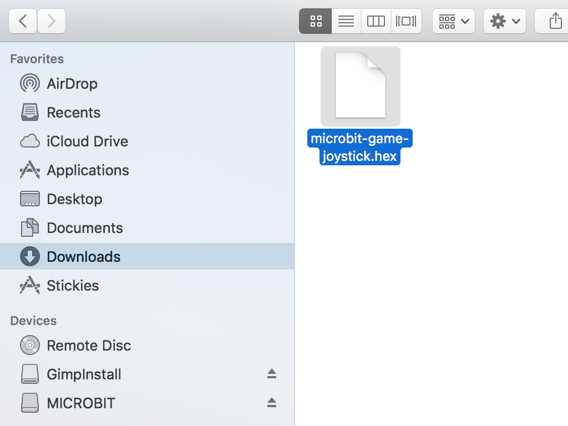
Task: Open Recents from sidebar label
Action: coord(74,113)
